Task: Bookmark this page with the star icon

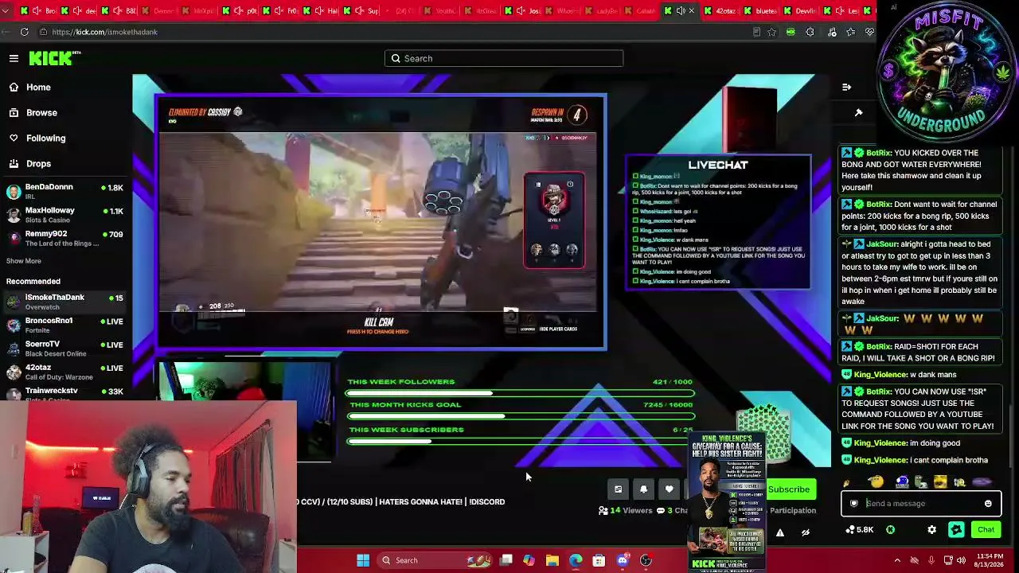Action: click(771, 32)
